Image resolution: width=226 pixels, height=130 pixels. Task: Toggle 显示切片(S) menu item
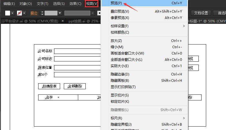[x=144, y=95]
